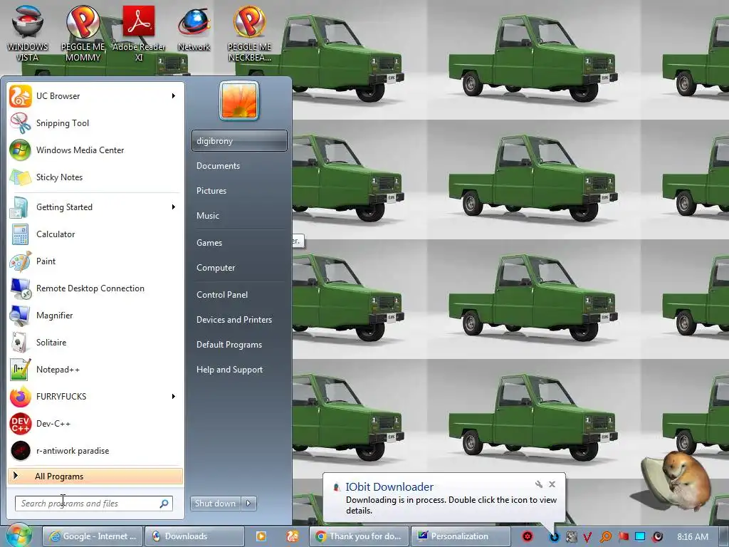Open Pictures from the Start menu
This screenshot has height=547, width=729.
[x=239, y=191]
